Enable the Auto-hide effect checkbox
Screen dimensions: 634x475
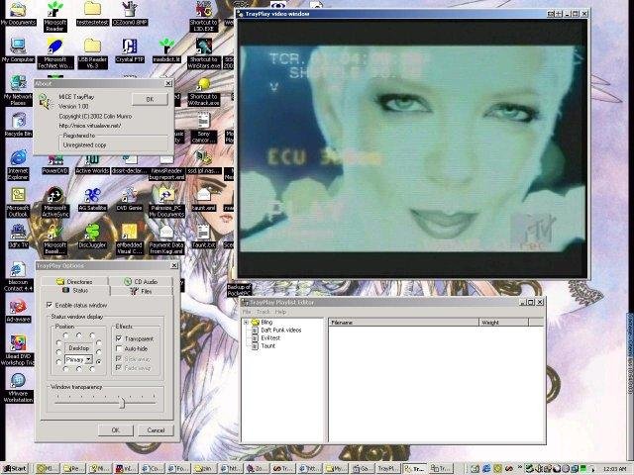click(x=119, y=348)
